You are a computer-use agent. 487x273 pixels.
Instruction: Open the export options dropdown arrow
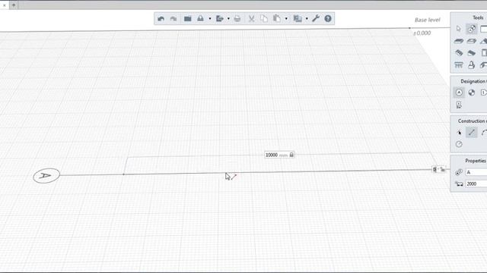coord(228,19)
